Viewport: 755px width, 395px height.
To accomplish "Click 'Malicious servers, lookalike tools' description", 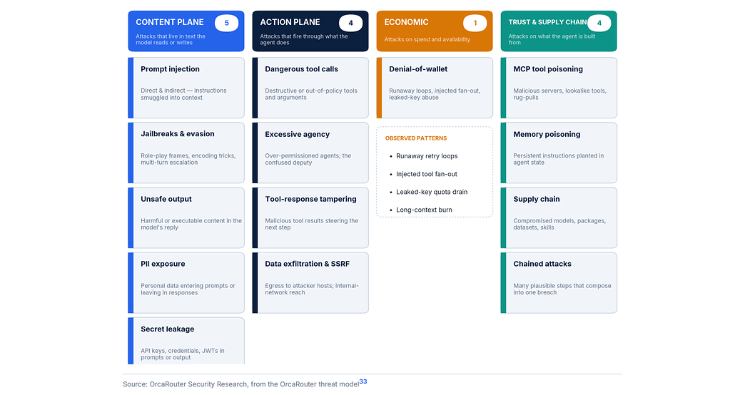I will click(559, 94).
